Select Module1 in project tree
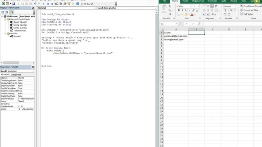Image resolution: width=262 pixels, height=147 pixels. point(17,36)
